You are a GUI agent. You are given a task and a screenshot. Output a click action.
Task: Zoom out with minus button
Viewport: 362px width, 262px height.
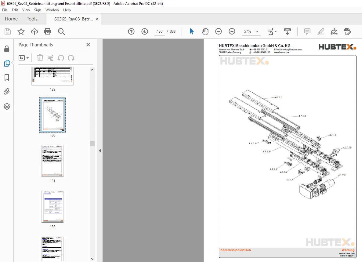click(x=219, y=31)
